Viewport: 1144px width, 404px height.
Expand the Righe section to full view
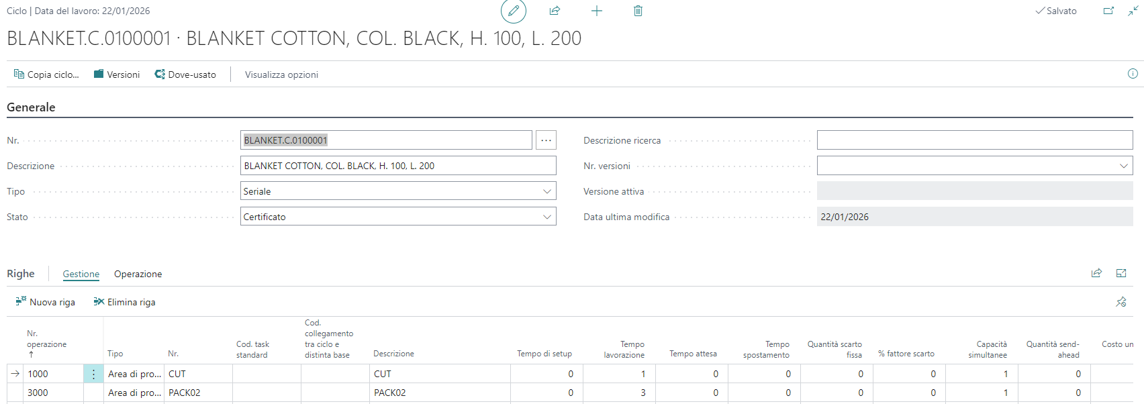[1121, 273]
